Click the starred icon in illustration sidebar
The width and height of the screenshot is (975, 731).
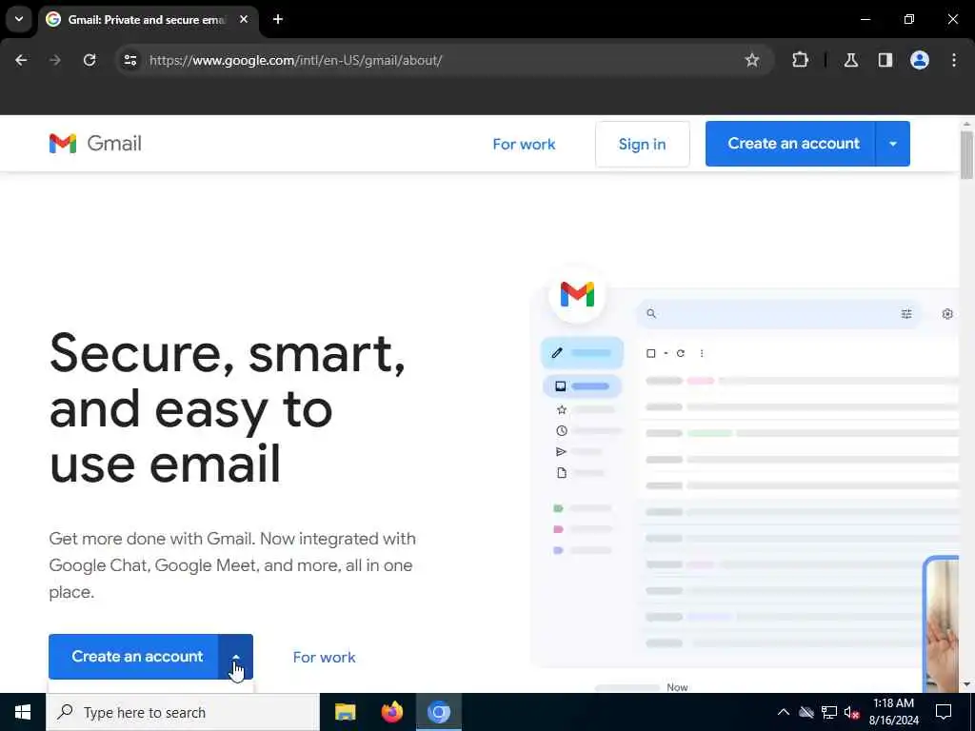click(x=562, y=409)
